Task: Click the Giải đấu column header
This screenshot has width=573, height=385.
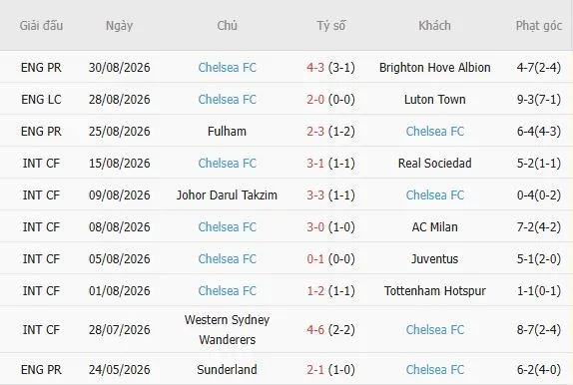Action: click(x=41, y=26)
